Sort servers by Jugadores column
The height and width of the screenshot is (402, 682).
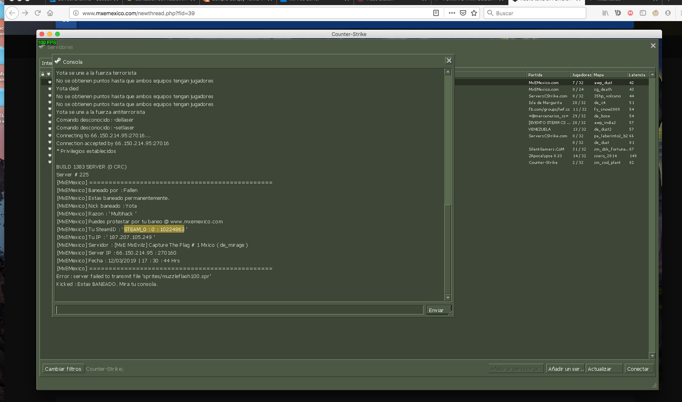tap(581, 75)
